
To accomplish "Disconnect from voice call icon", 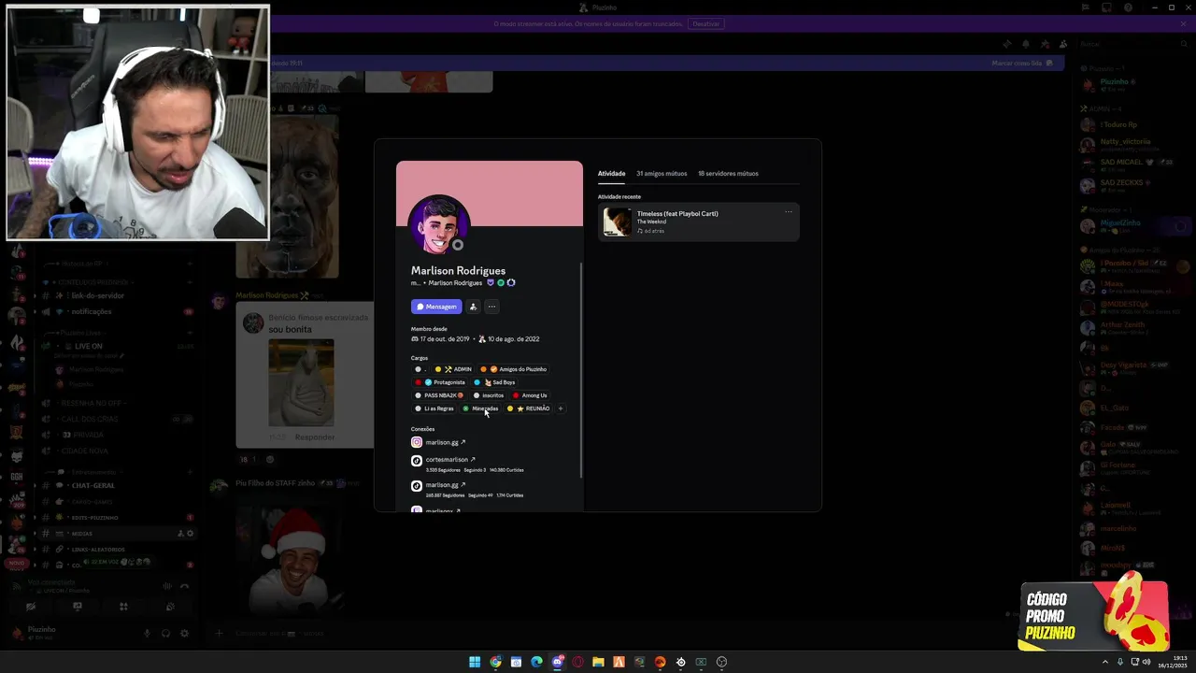I will (x=184, y=586).
